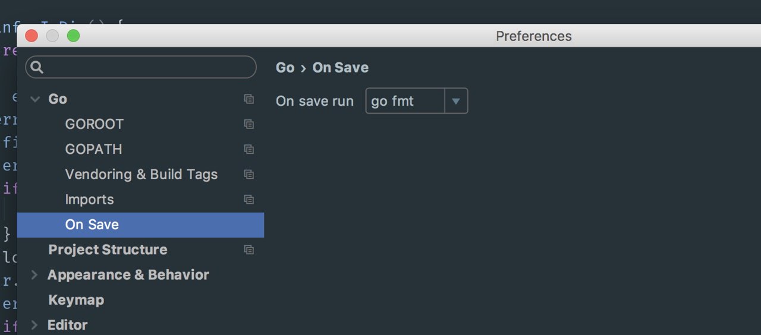
Task: Open the Imports settings page
Action: point(89,200)
